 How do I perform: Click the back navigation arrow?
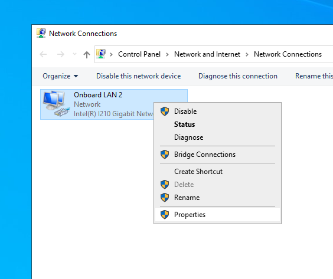[x=43, y=54]
